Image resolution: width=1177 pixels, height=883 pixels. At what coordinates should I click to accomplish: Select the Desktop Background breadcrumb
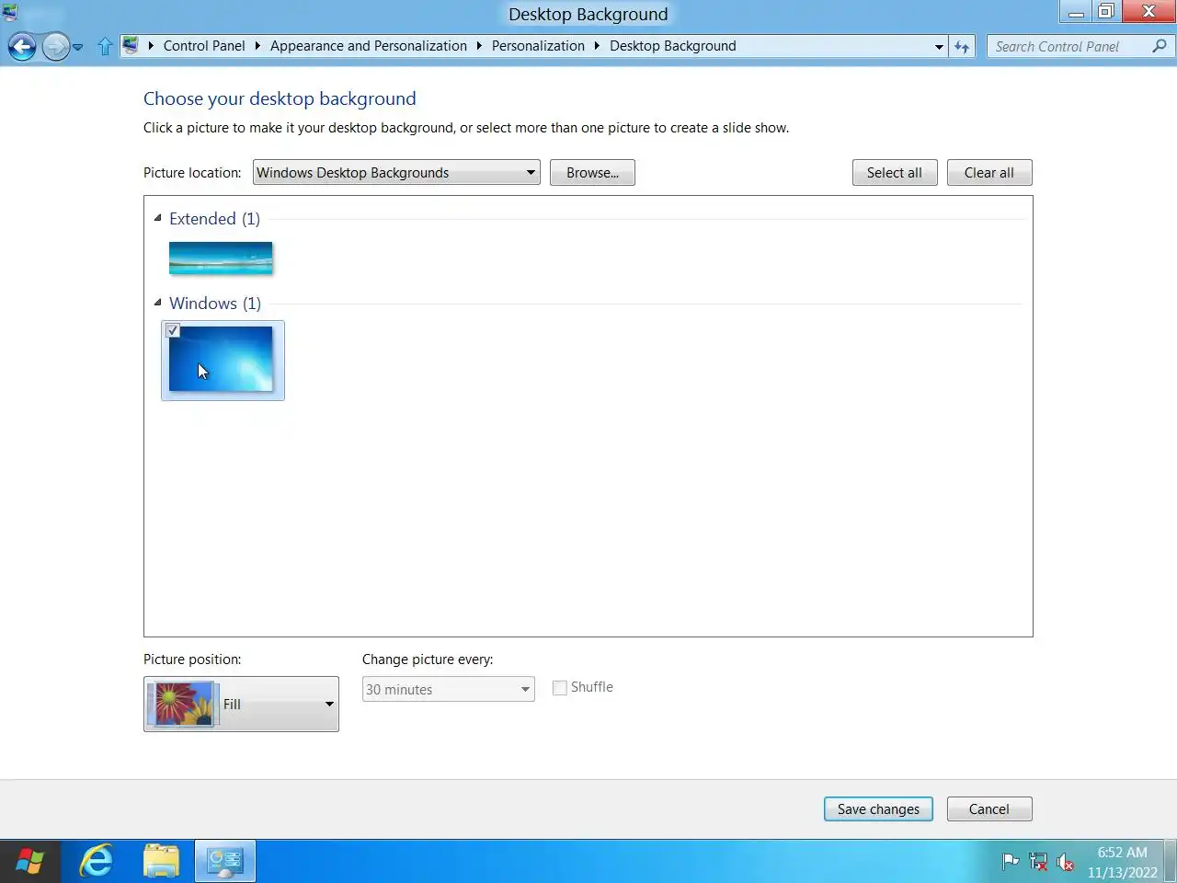pyautogui.click(x=672, y=46)
